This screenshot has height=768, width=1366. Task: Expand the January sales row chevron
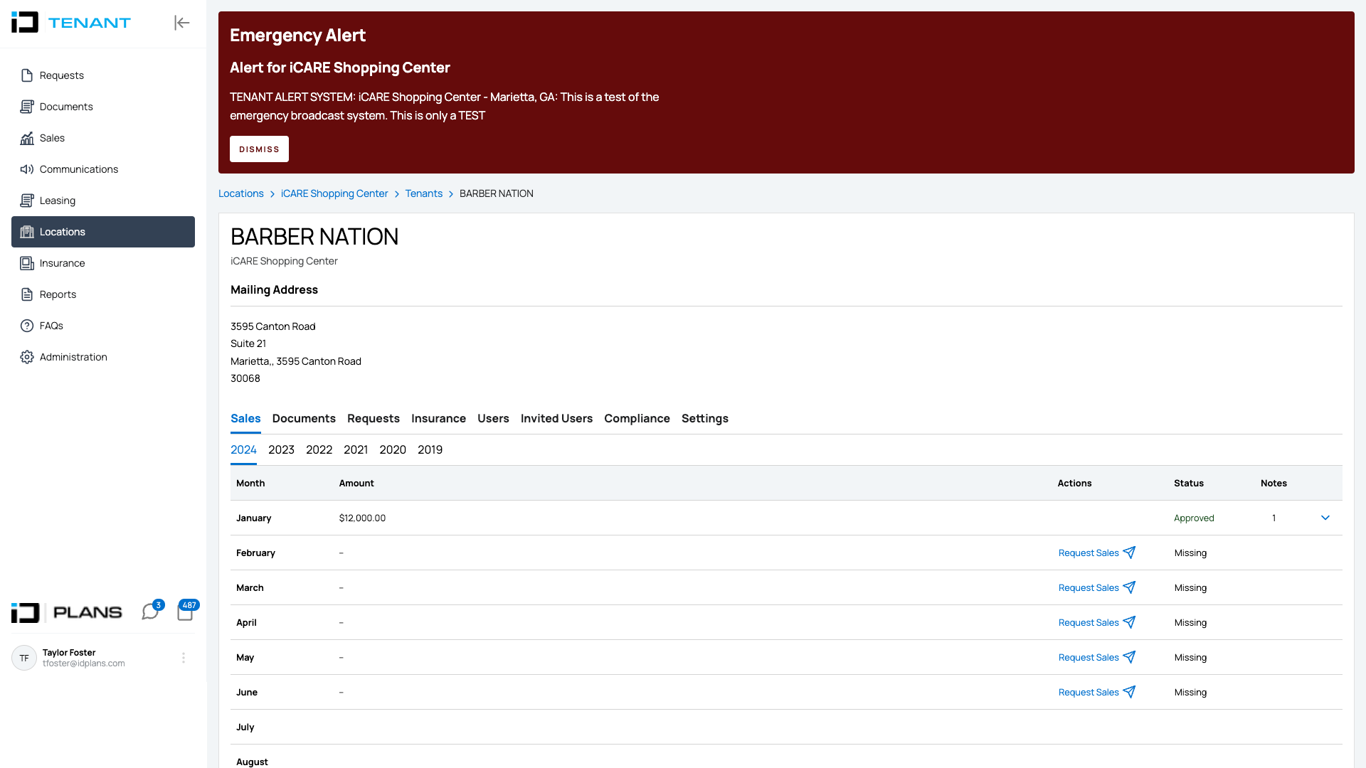click(x=1325, y=517)
